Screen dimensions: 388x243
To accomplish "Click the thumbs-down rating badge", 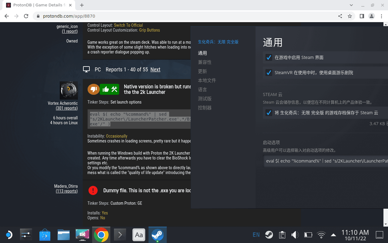I will click(x=93, y=89).
